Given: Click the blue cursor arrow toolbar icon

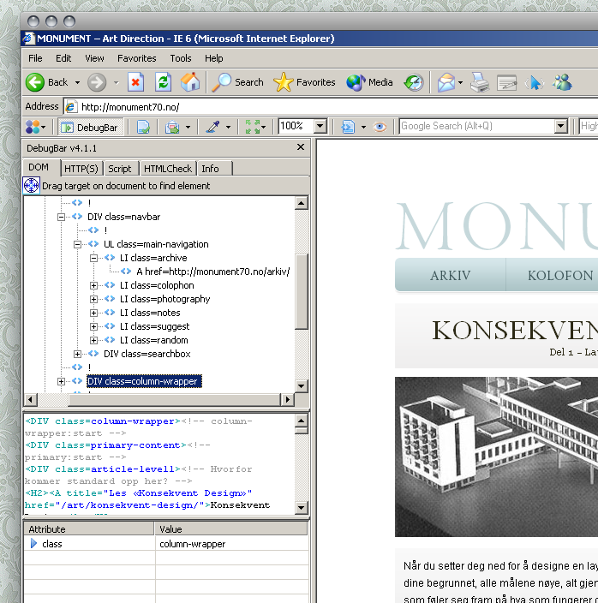Looking at the screenshot, I should tap(535, 82).
